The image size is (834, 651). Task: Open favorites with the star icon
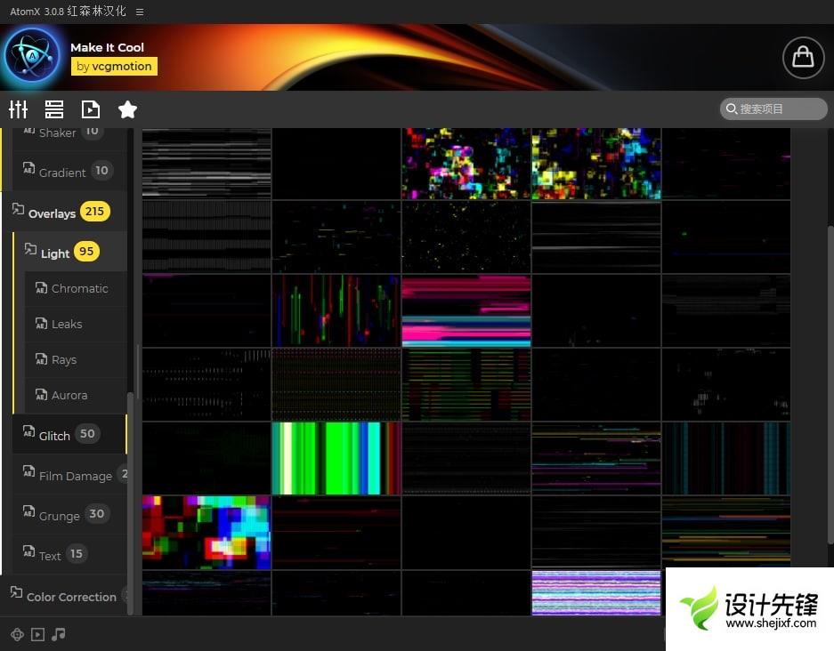[x=127, y=109]
